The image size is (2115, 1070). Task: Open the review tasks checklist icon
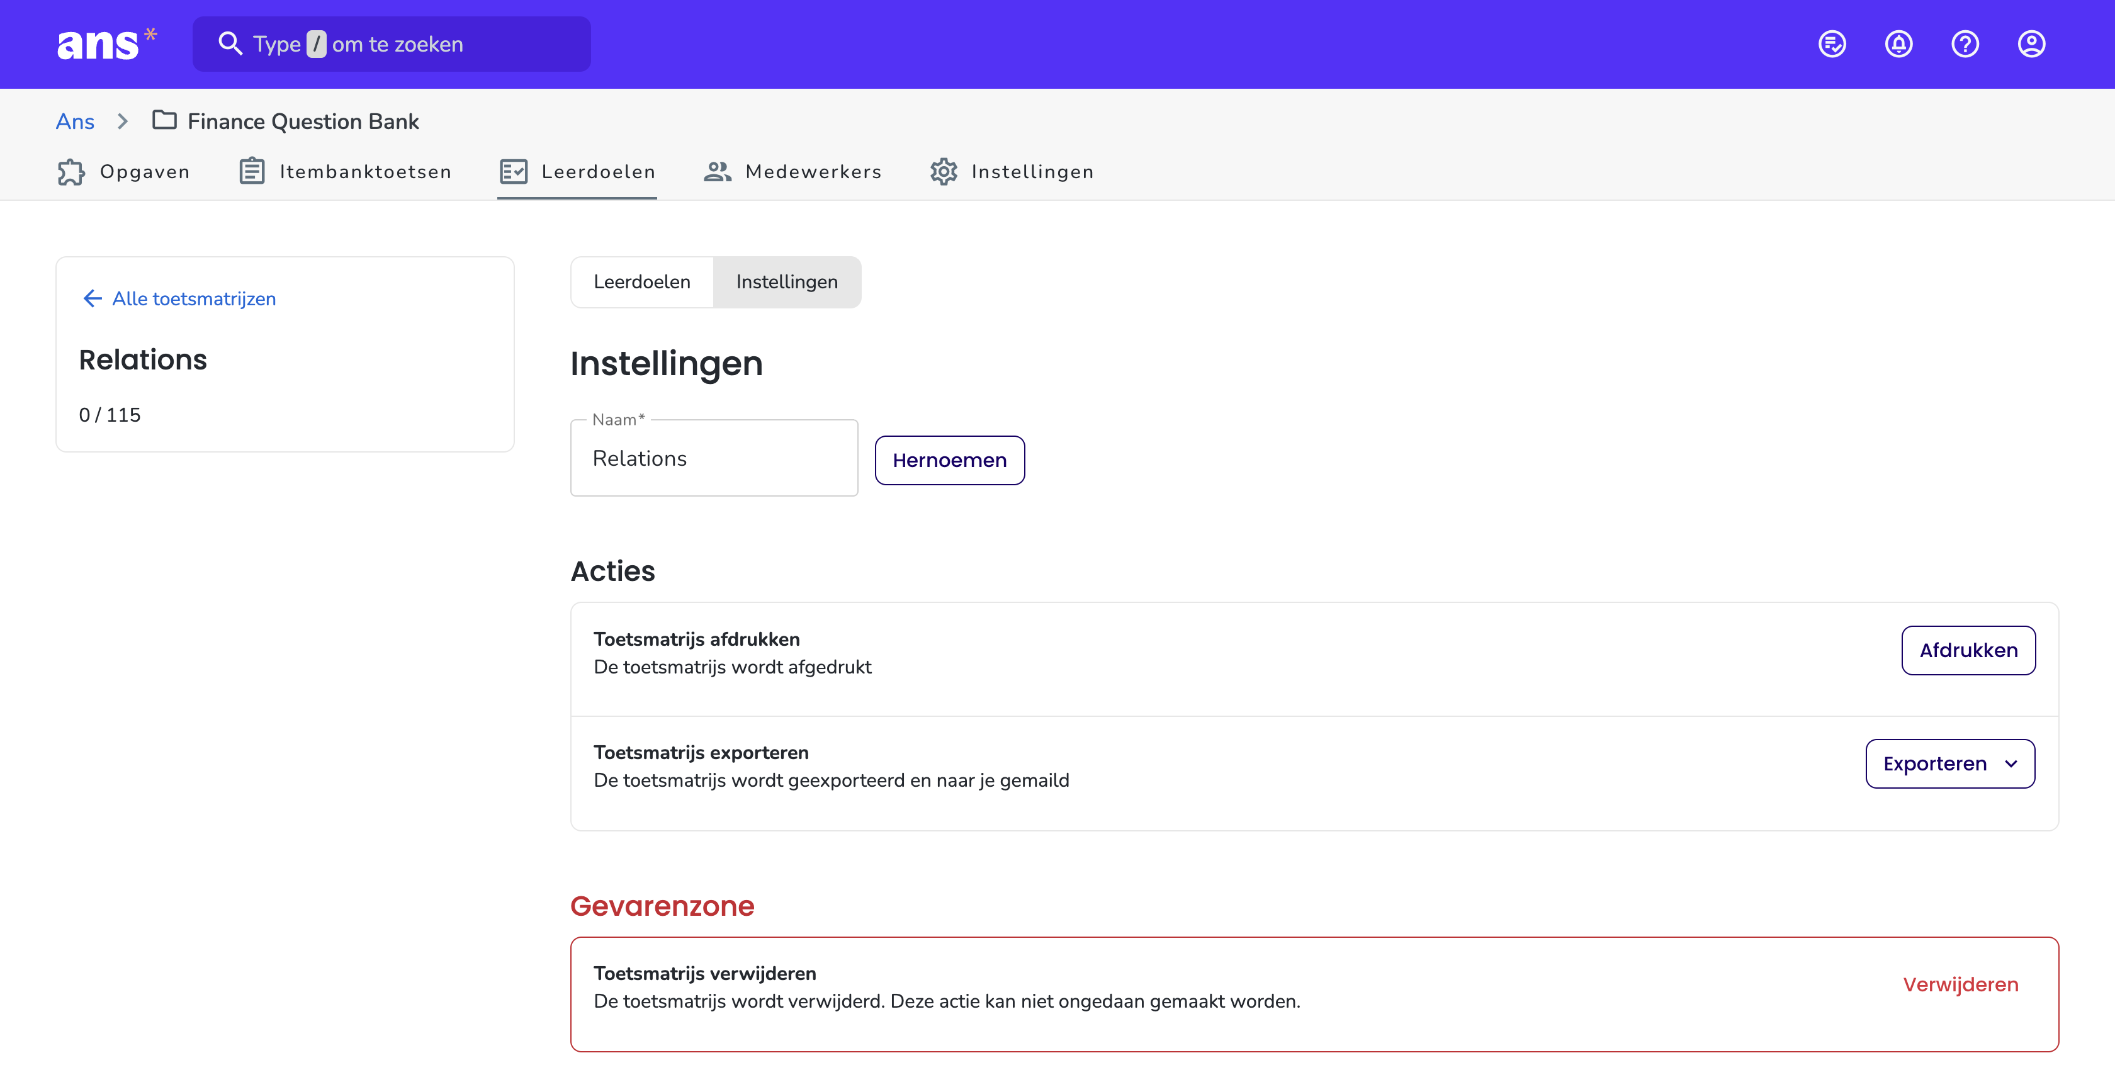pyautogui.click(x=1832, y=43)
